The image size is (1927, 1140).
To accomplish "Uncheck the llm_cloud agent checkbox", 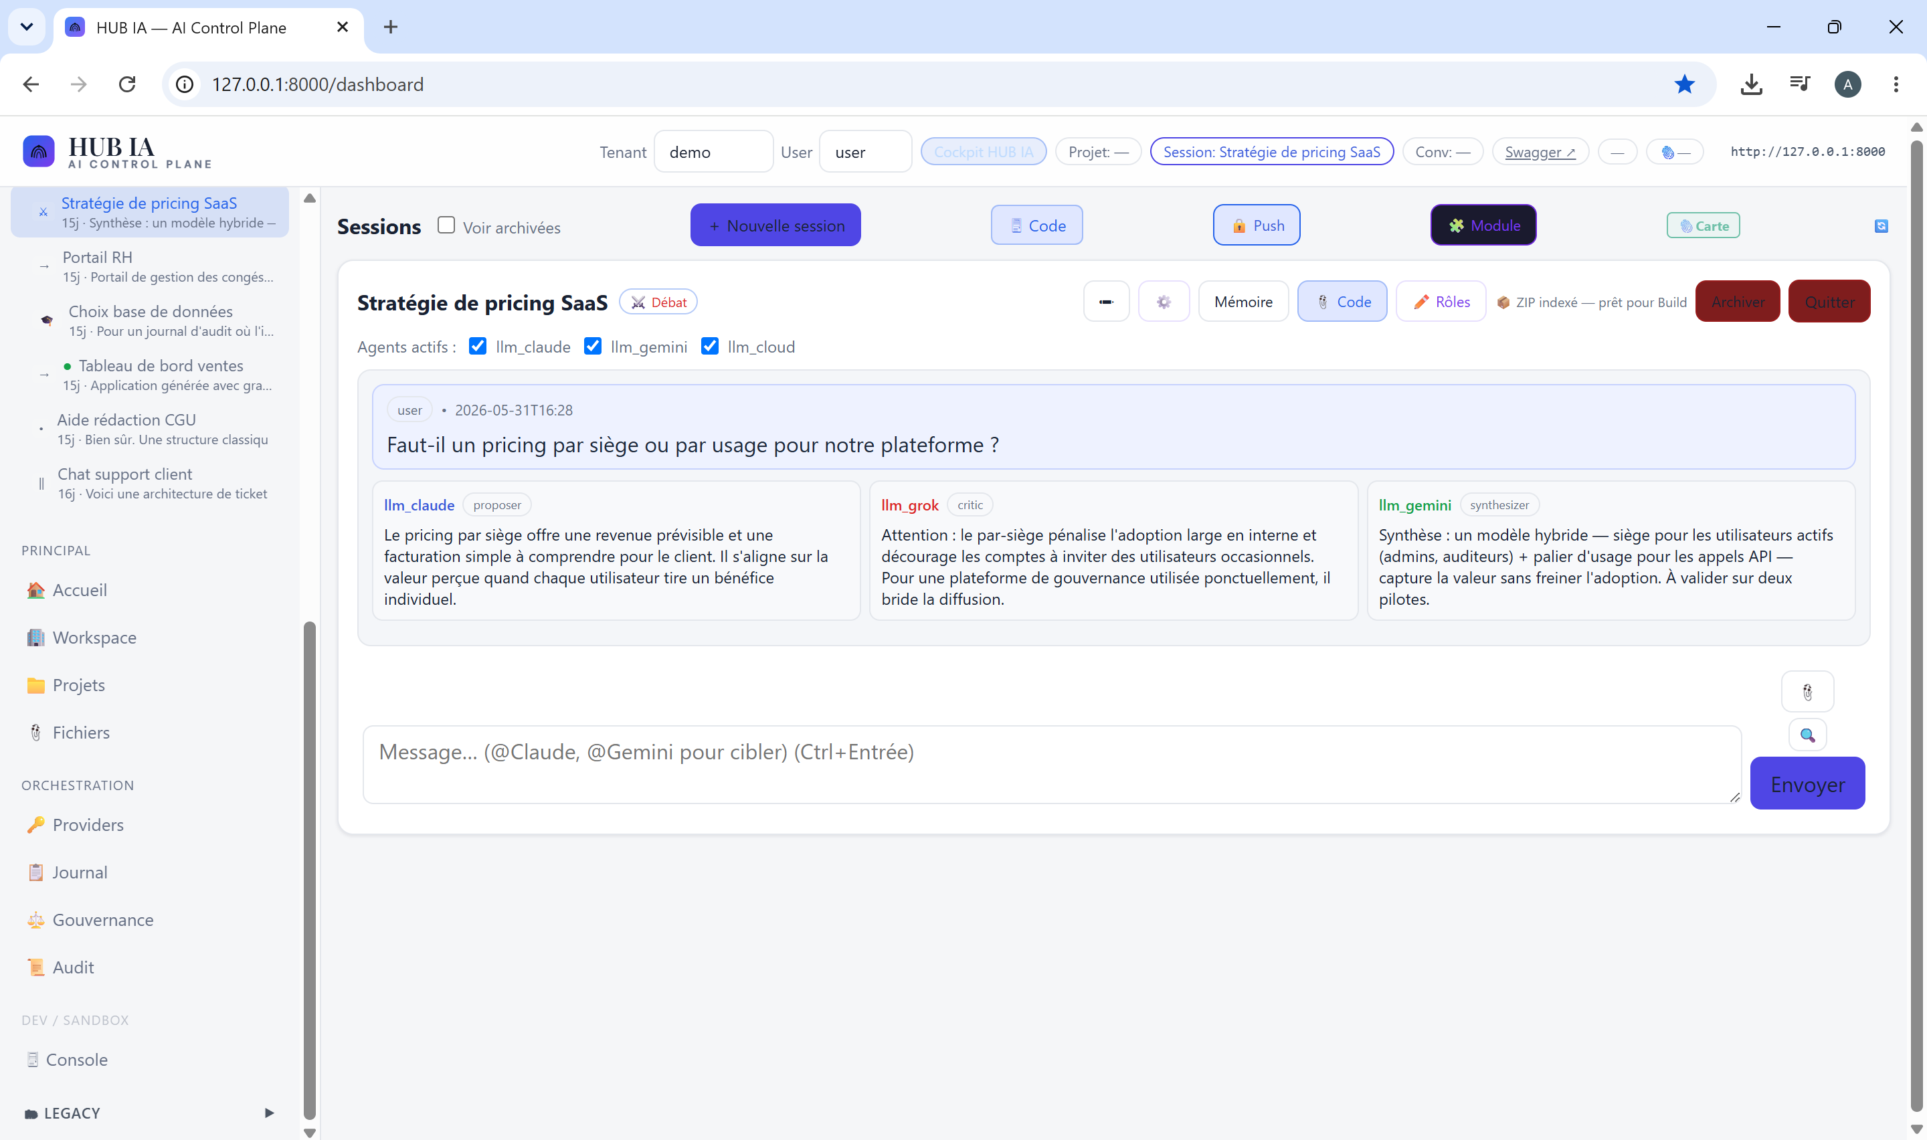I will (710, 347).
